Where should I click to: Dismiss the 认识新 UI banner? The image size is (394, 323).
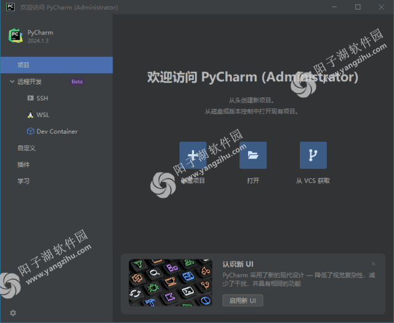[373, 264]
